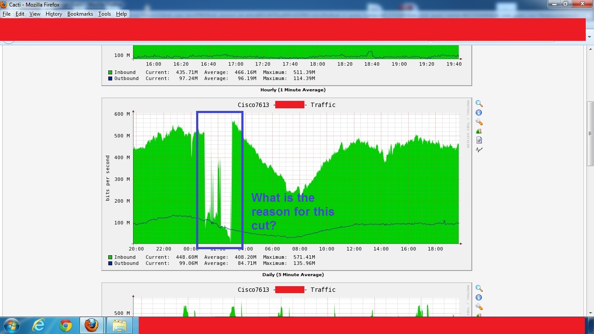Click the 114.39M maximum value

coord(303,78)
